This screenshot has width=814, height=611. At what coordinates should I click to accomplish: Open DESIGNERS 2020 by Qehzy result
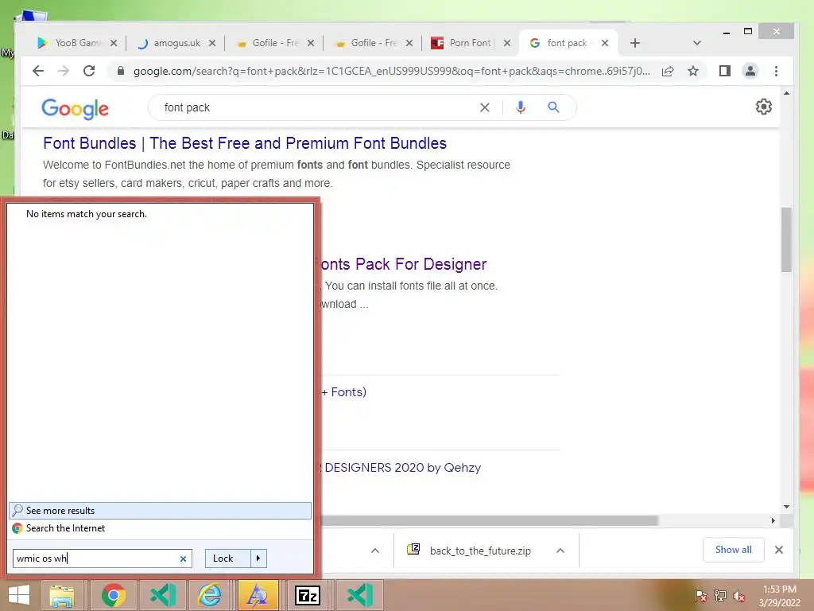tap(402, 468)
